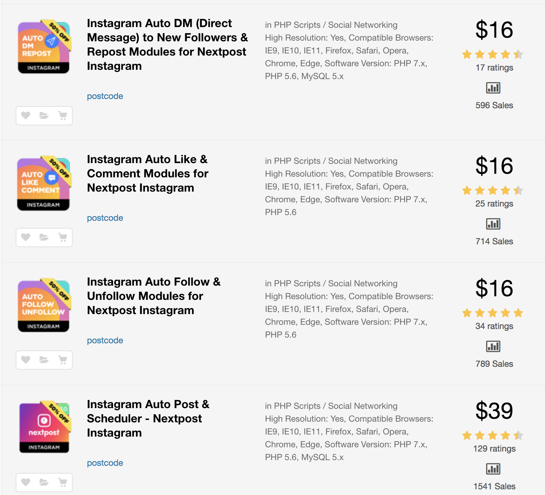Viewport: 545px width, 495px height.
Task: Favorite the Nextpost Auto Post & Scheduler item
Action: tap(26, 482)
